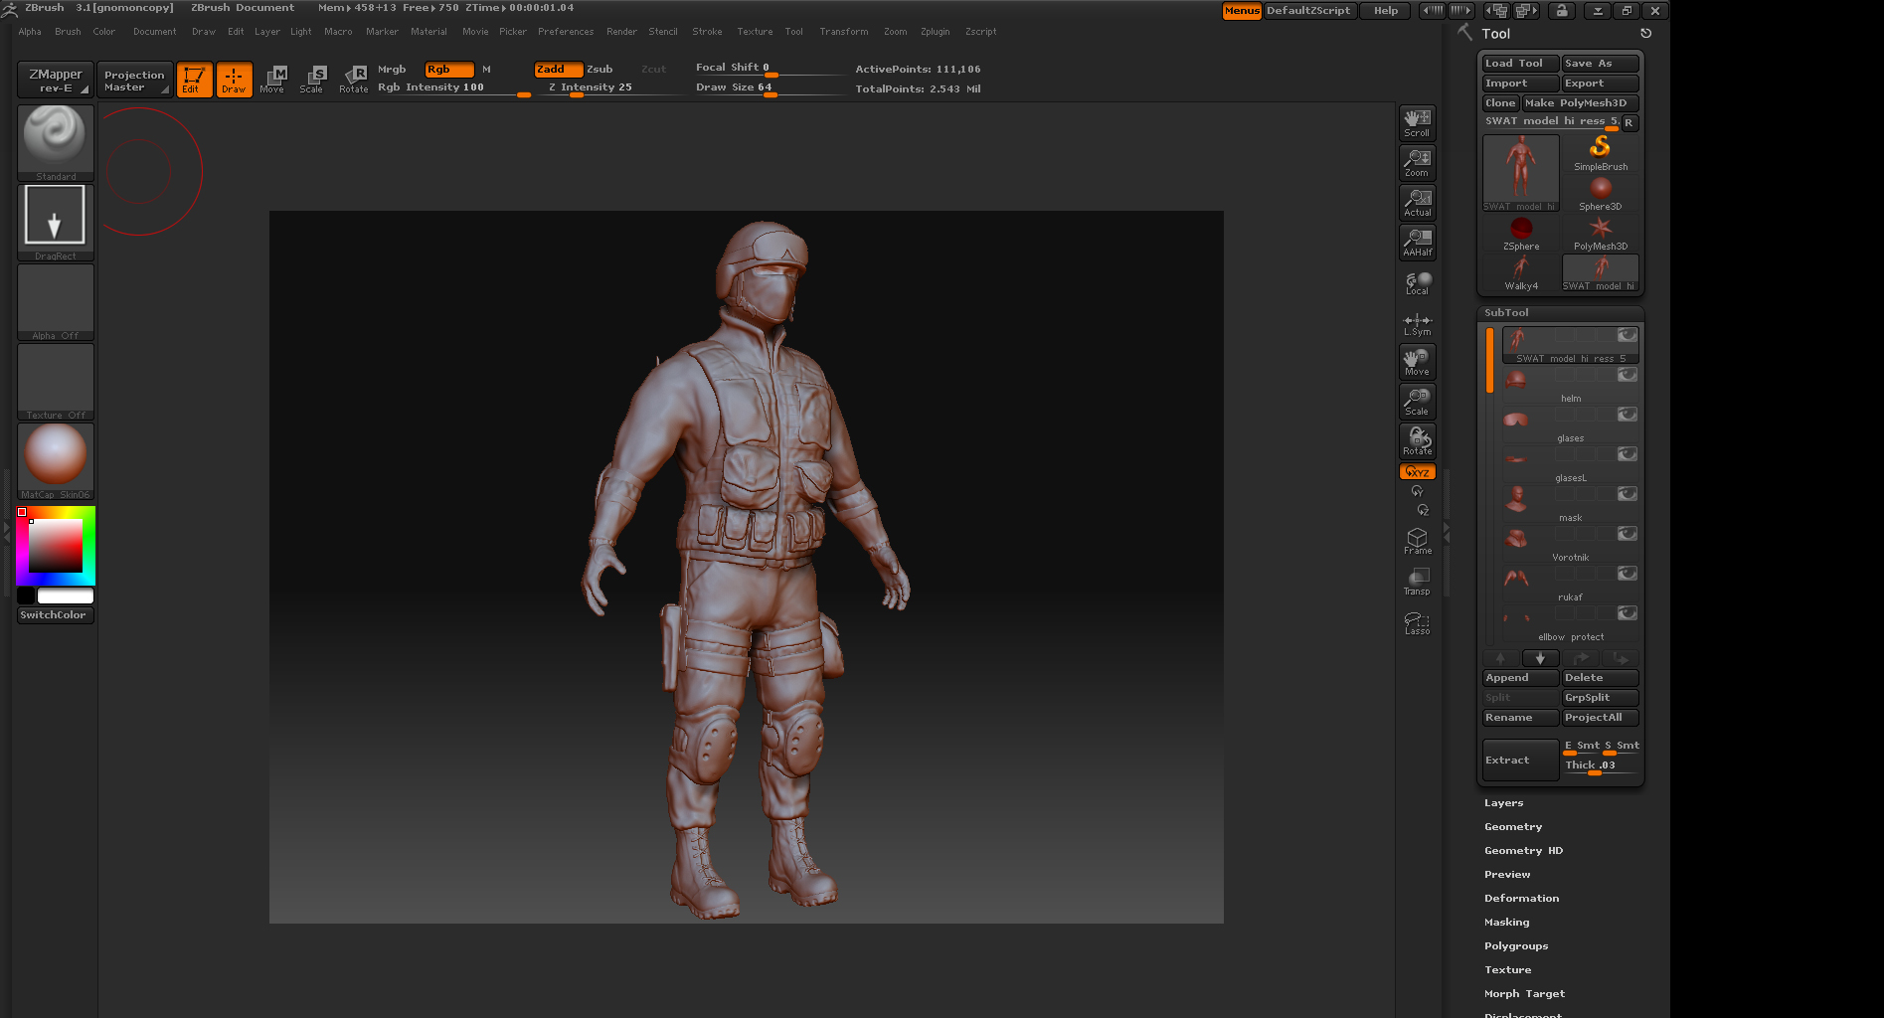Choose the PolyMesh3D star tool
The height and width of the screenshot is (1018, 1884).
[1600, 233]
